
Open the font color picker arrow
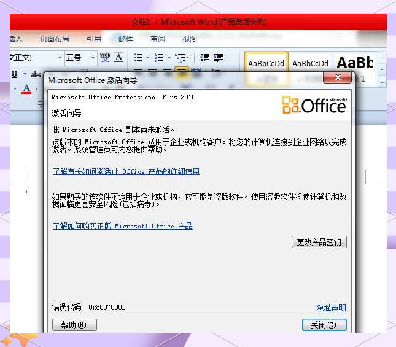(x=37, y=88)
